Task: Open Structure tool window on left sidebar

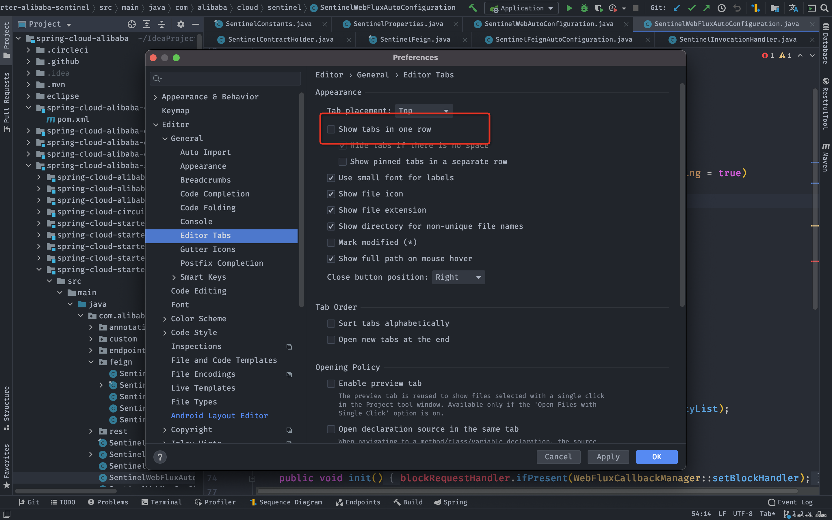Action: click(6, 408)
